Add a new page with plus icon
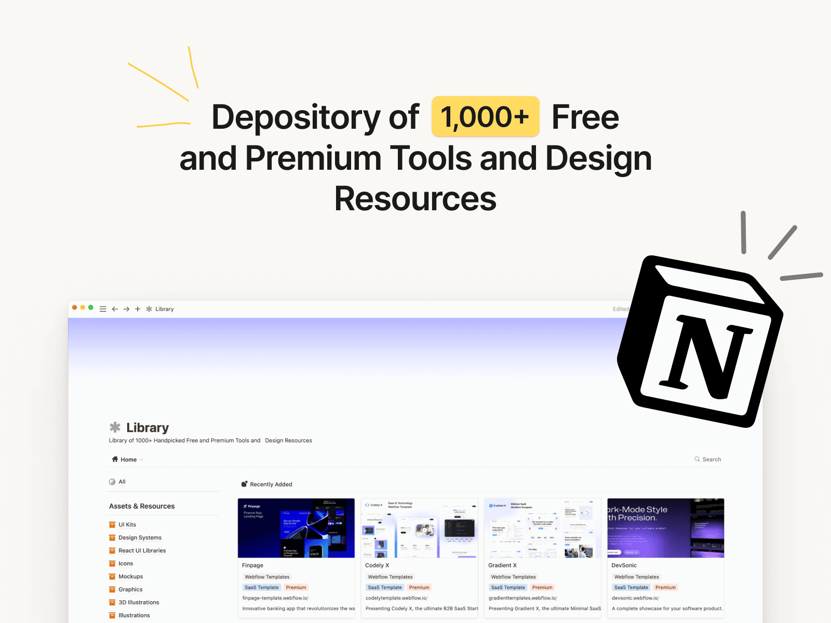This screenshot has height=623, width=831. click(138, 309)
